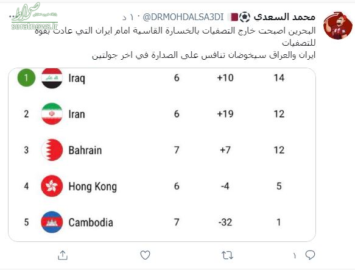
Task: Click the Hong Kong flag icon
Action: (52, 186)
